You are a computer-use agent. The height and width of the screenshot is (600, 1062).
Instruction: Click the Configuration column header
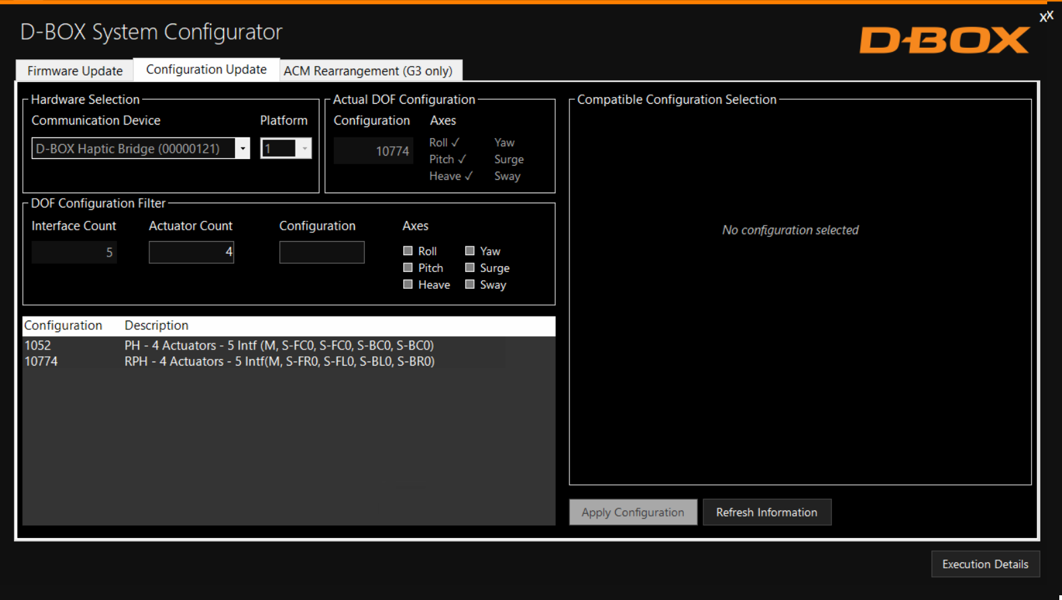pyautogui.click(x=63, y=325)
